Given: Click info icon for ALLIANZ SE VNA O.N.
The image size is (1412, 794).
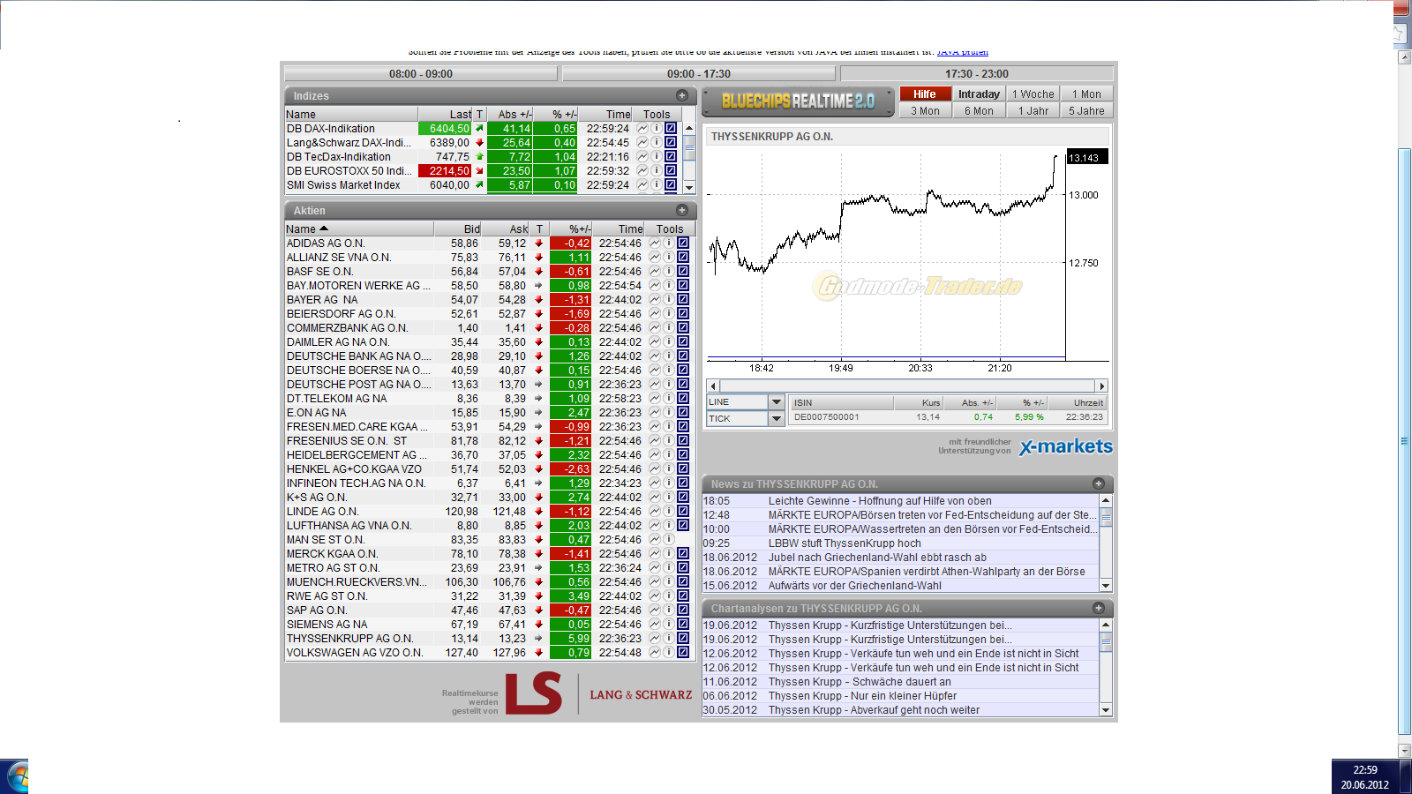Looking at the screenshot, I should 669,258.
